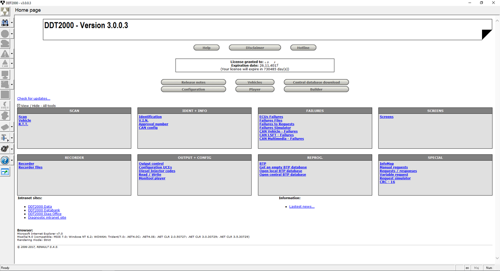Open the Lastest news link
The height and width of the screenshot is (271, 500).
coord(302,207)
